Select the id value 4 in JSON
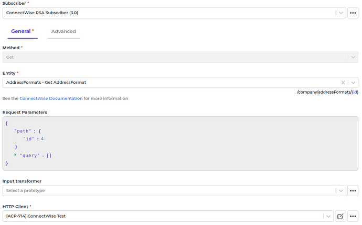362x225 pixels. click(42, 139)
